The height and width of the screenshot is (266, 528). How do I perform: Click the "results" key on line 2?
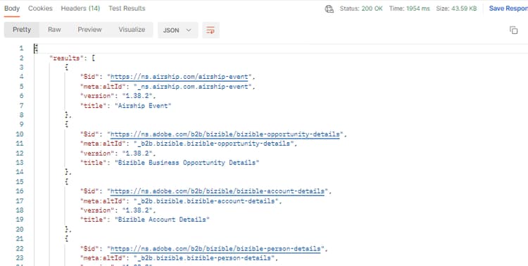tap(66, 58)
